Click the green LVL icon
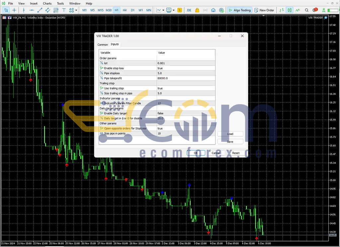Image resolution: width=340 pixels, height=247 pixels. (x=323, y=10)
